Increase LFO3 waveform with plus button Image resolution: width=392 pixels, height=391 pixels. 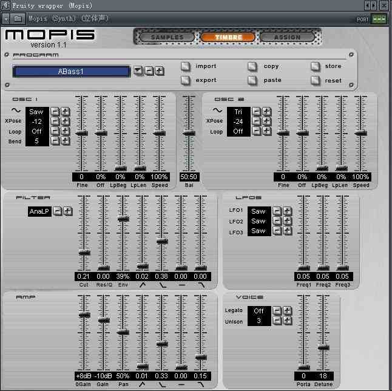(287, 231)
